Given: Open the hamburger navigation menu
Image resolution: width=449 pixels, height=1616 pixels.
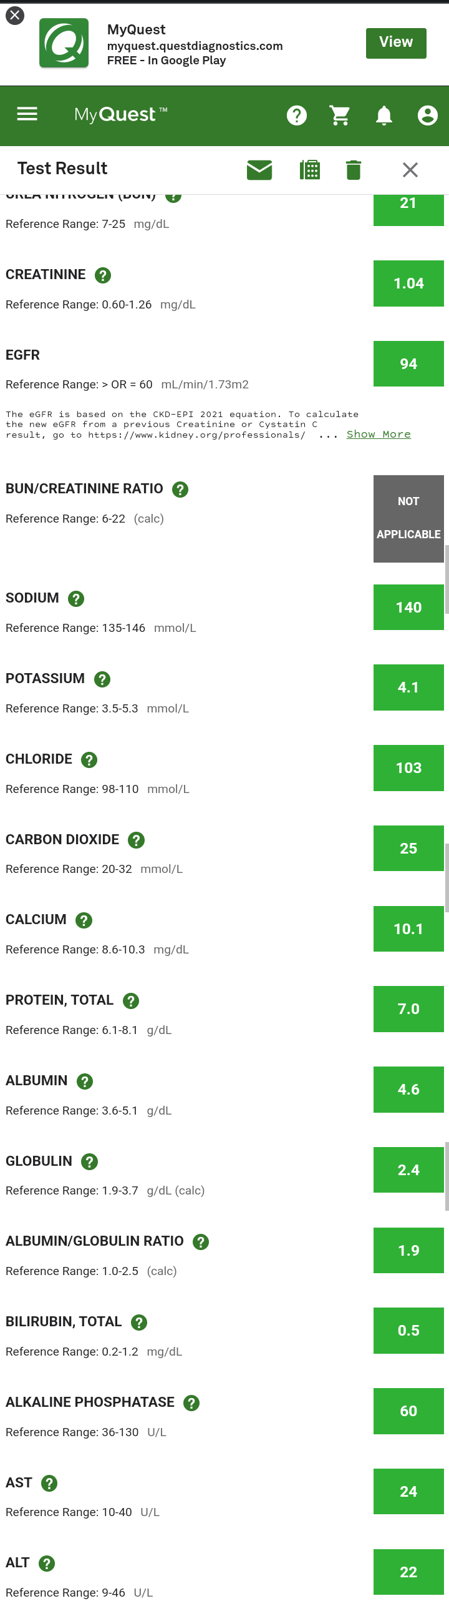Looking at the screenshot, I should (x=27, y=114).
